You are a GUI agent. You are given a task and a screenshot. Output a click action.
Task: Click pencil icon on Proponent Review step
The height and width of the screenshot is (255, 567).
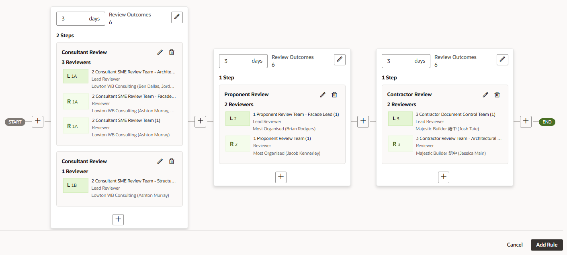coord(323,95)
